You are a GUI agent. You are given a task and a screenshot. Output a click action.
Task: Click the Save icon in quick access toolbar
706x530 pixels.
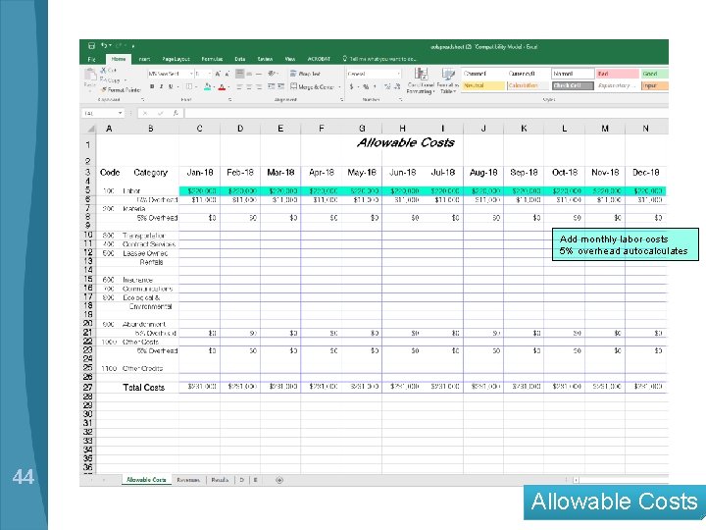(x=91, y=46)
